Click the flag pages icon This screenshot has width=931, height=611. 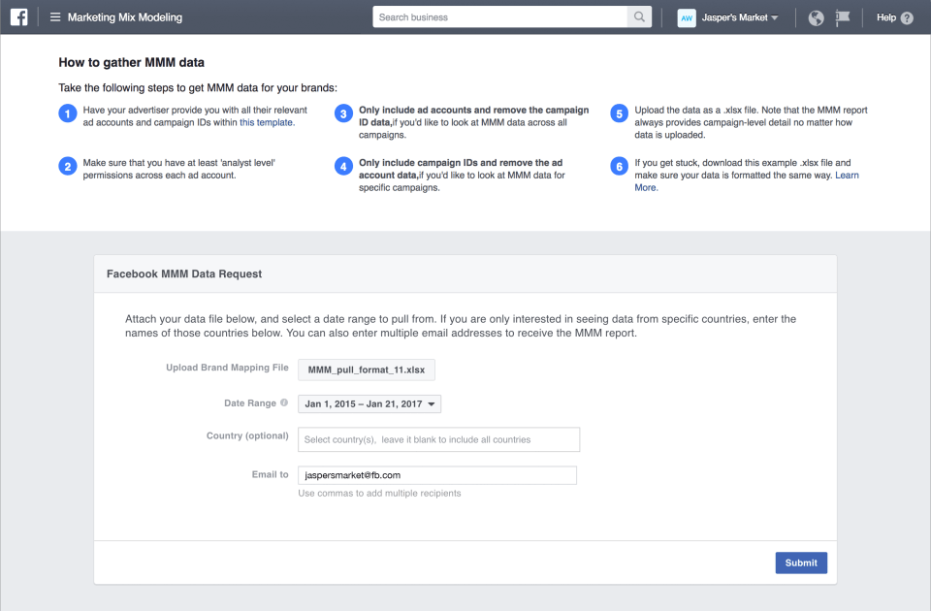[x=843, y=17]
